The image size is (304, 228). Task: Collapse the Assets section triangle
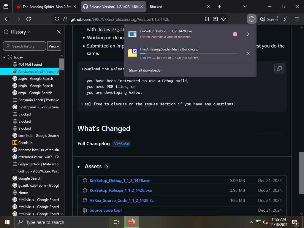pos(78,167)
